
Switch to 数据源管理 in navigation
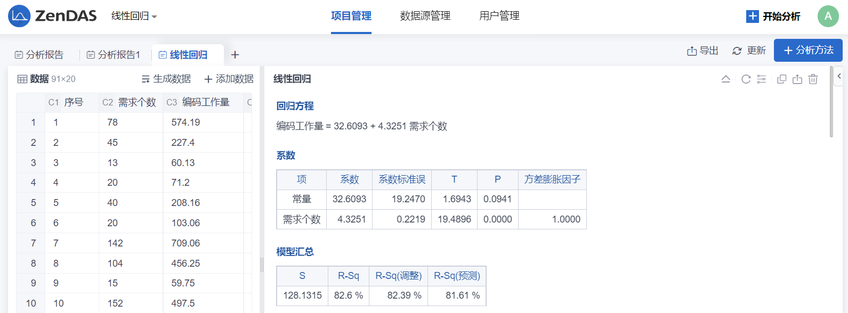(425, 16)
